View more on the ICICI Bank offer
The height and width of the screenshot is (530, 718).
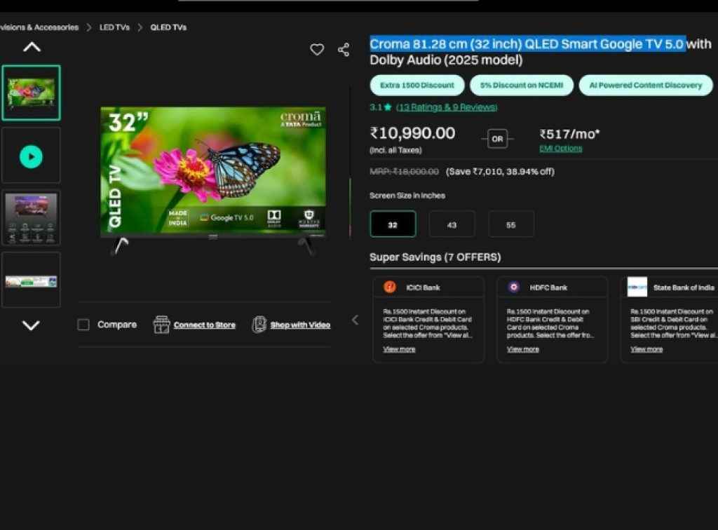(x=398, y=349)
